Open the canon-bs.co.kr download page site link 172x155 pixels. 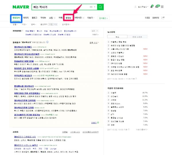point(25,137)
